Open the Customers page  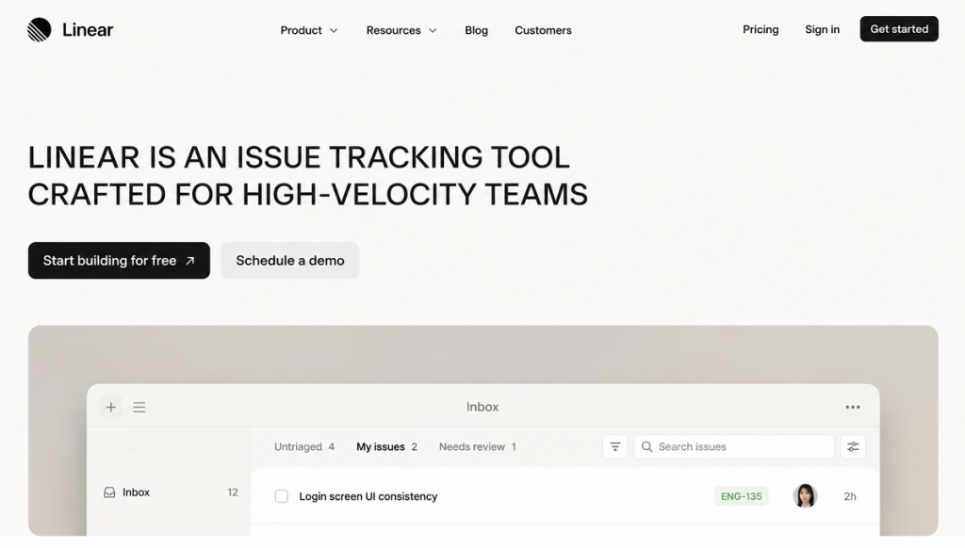click(543, 30)
